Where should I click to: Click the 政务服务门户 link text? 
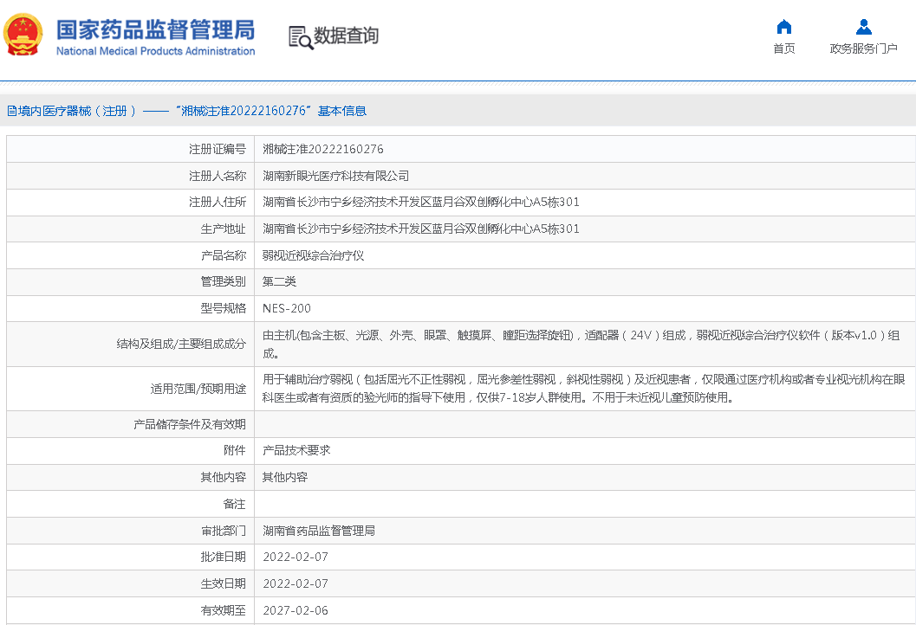tap(863, 48)
